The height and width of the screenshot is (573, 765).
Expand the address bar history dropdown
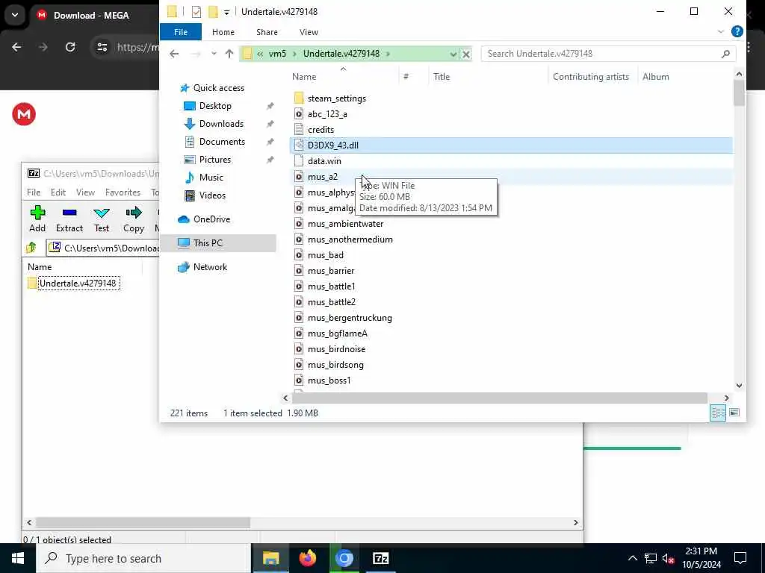453,54
